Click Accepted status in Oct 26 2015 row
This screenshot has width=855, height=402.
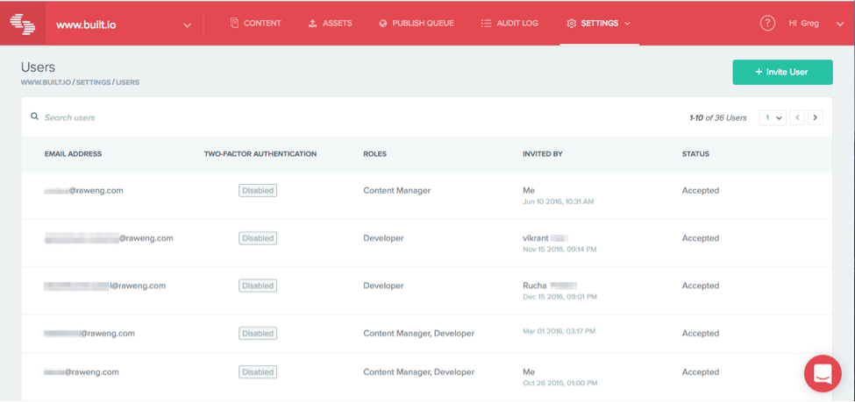tap(700, 372)
